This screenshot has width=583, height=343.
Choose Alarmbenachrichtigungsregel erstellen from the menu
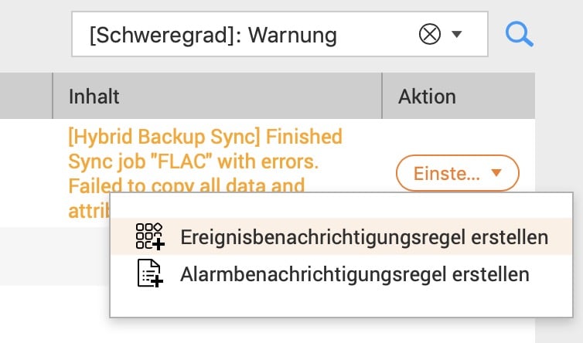click(x=341, y=274)
